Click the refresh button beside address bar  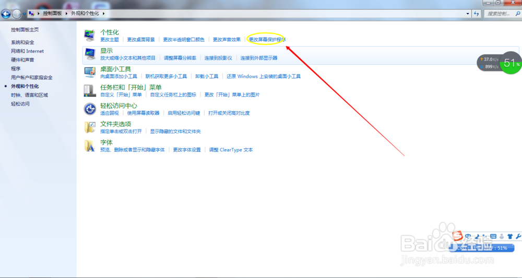[x=477, y=14]
